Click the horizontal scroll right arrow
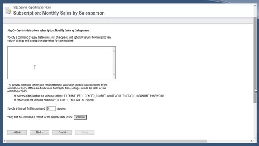Image resolution: width=259 pixels, height=146 pixels. click(x=252, y=141)
